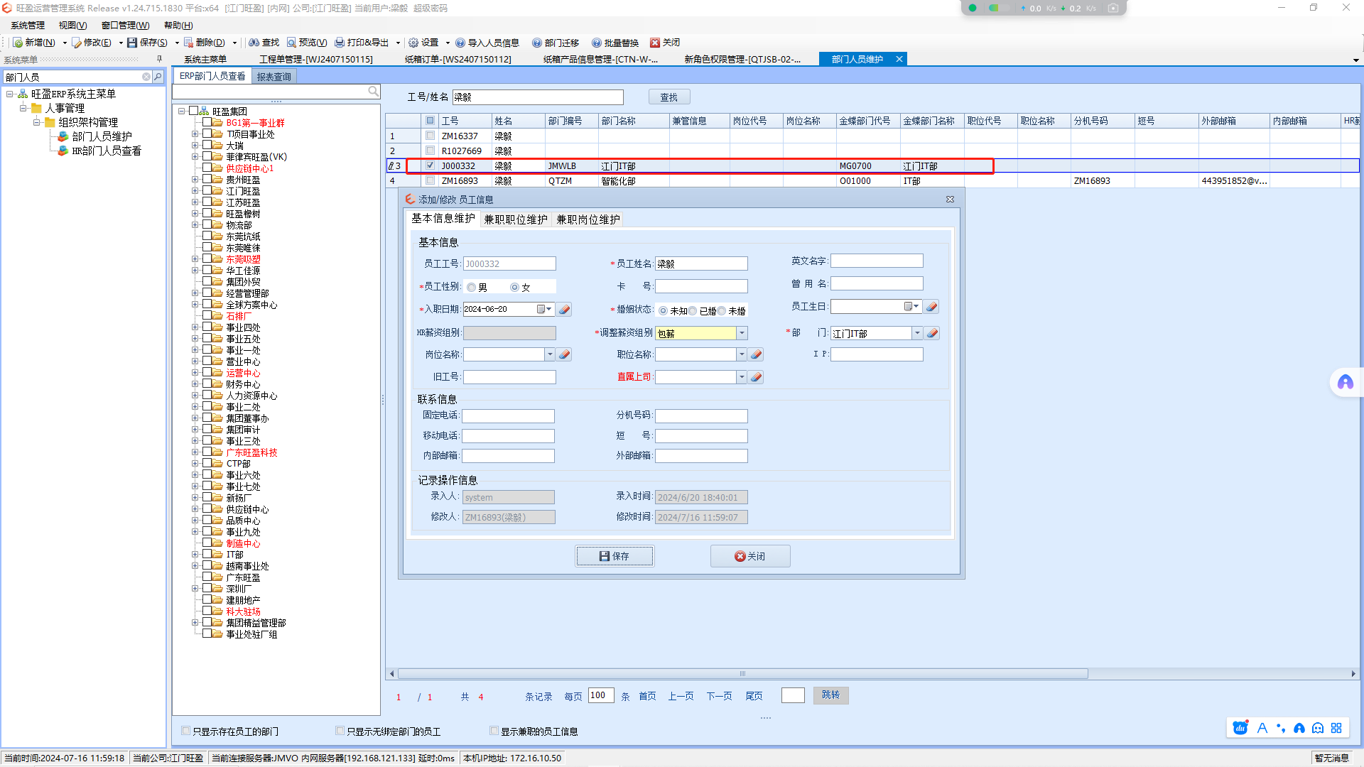Open the floating assistant avatar icon
This screenshot has height=767, width=1364.
pyautogui.click(x=1346, y=383)
